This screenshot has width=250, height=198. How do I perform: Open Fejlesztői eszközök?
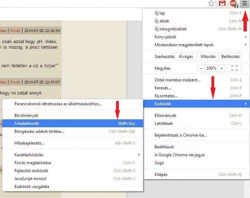coord(72,170)
